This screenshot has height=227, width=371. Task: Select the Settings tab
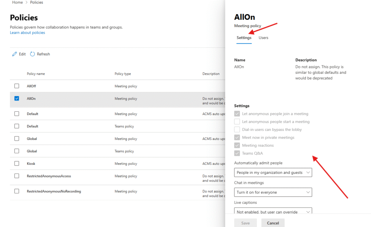[x=244, y=38]
